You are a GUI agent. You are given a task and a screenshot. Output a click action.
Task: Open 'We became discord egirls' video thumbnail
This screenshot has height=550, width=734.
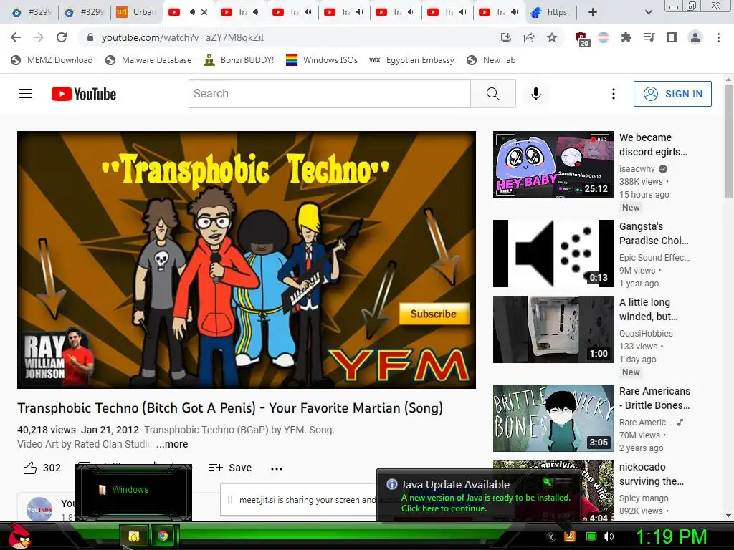click(553, 165)
